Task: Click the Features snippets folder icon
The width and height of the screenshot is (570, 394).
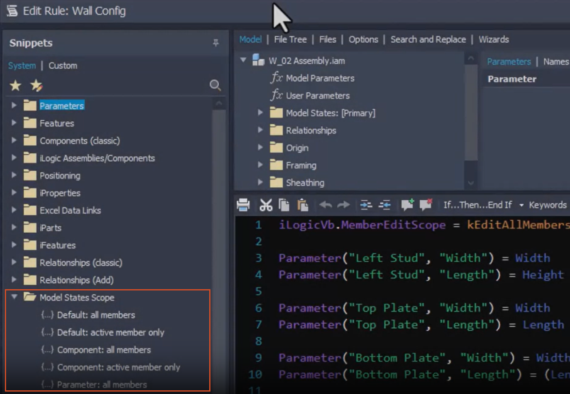Action: coord(30,123)
